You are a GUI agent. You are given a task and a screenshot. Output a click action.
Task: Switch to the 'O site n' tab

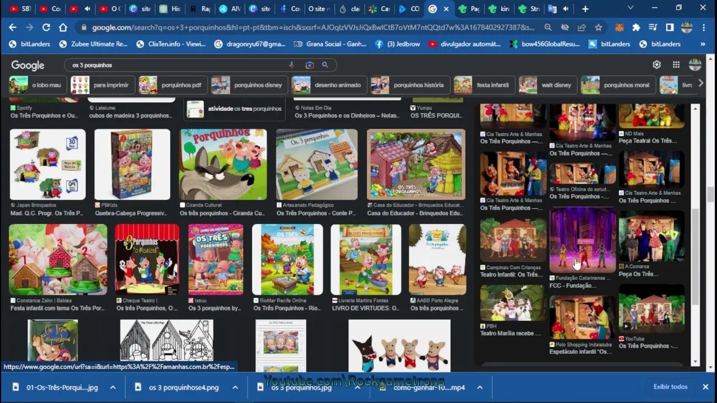point(319,8)
